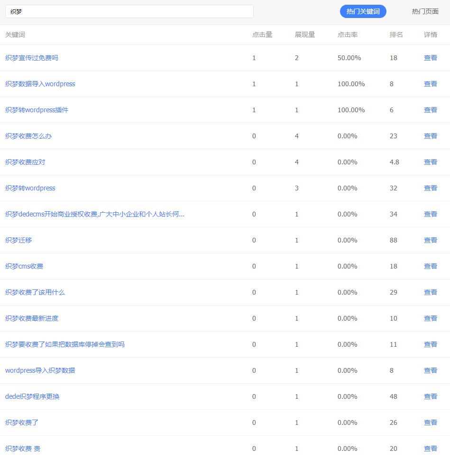Click the 50.00% click-rate cell
The height and width of the screenshot is (458, 450).
click(349, 58)
